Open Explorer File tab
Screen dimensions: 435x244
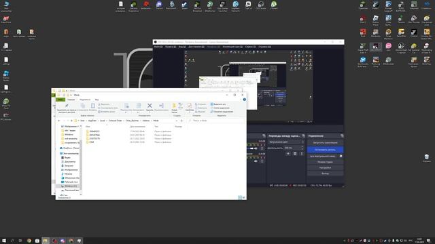point(60,100)
